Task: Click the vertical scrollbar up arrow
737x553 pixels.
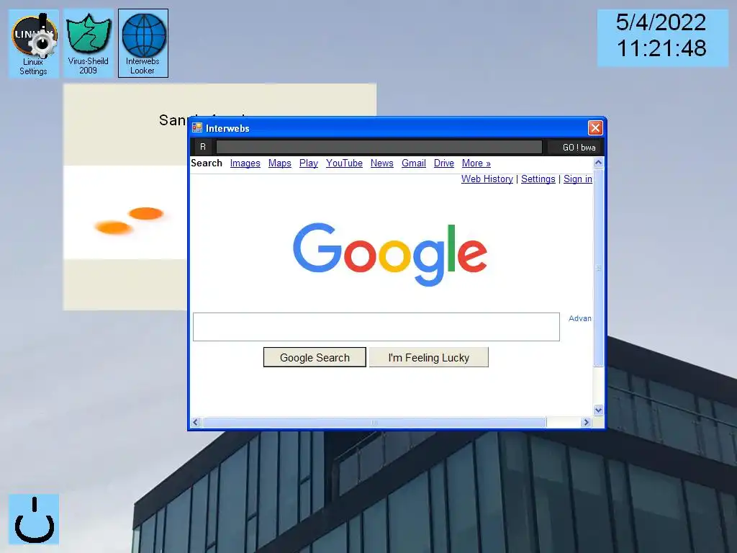Action: click(598, 163)
